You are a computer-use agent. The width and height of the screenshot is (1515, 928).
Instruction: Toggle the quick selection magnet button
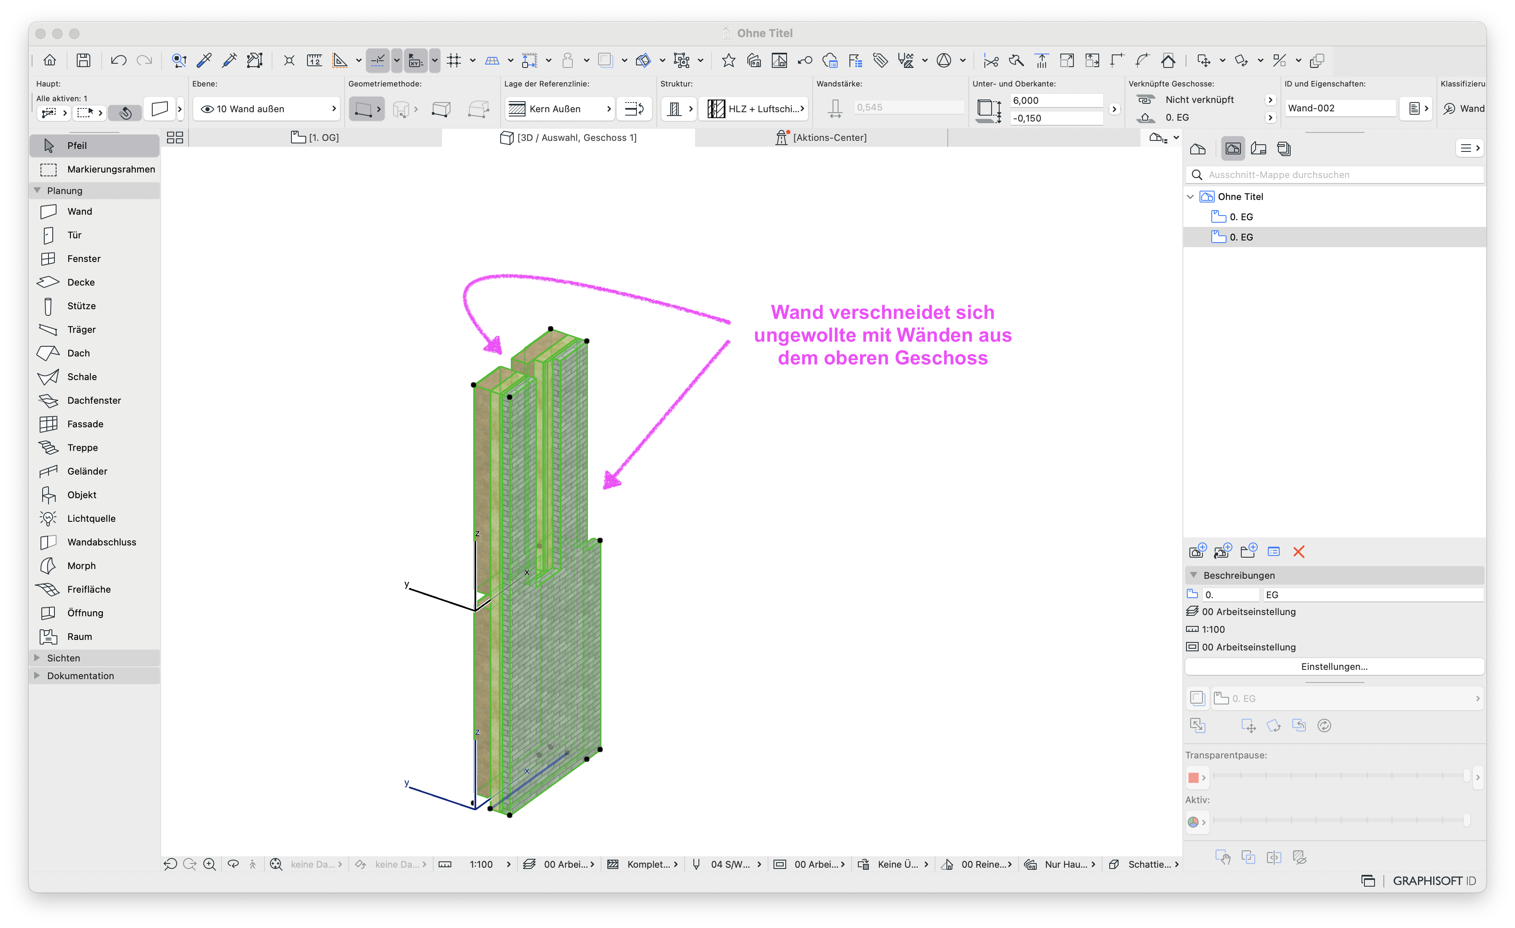(125, 113)
